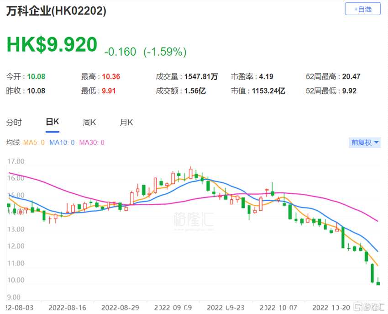The image size is (388, 314).
Task: Click the 12.00 price axis label
Action: pyautogui.click(x=16, y=246)
